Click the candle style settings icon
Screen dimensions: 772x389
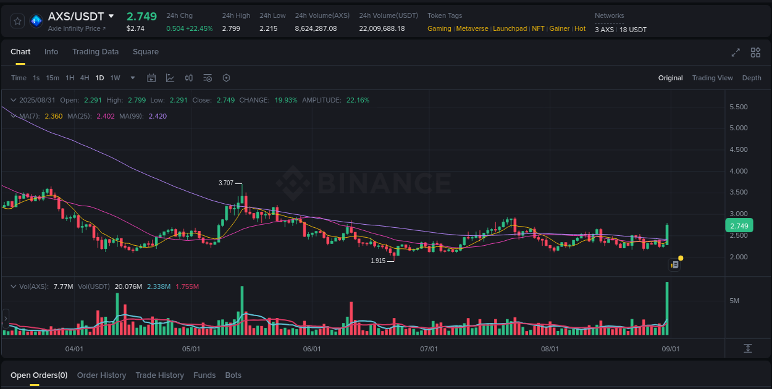click(189, 78)
